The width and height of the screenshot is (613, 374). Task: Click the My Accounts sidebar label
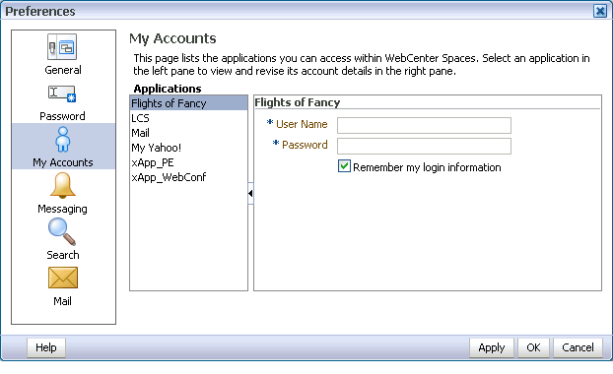tap(63, 162)
